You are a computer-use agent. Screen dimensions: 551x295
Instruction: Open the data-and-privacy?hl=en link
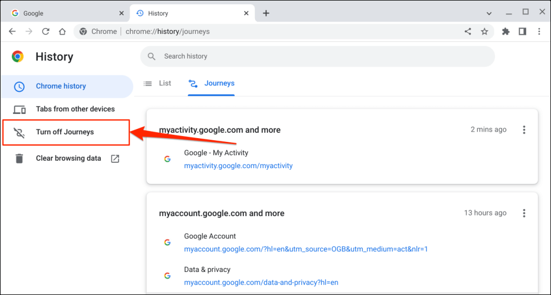pyautogui.click(x=261, y=283)
